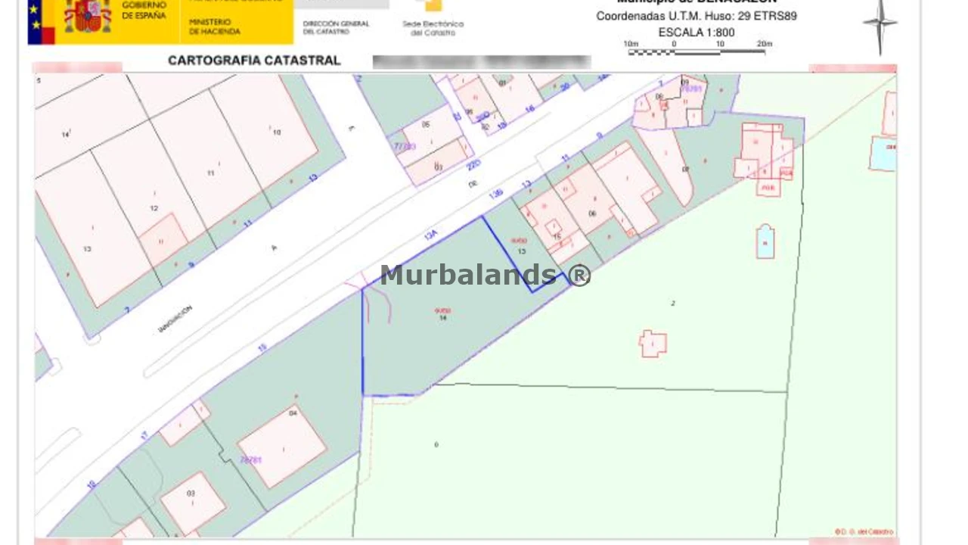Viewport: 968px width, 545px height.
Task: Click the light blue pool at right map edge
Action: click(x=883, y=153)
